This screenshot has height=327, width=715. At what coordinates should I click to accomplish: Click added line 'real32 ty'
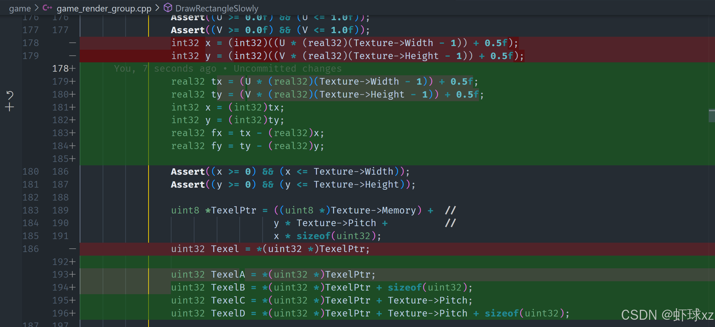point(327,95)
